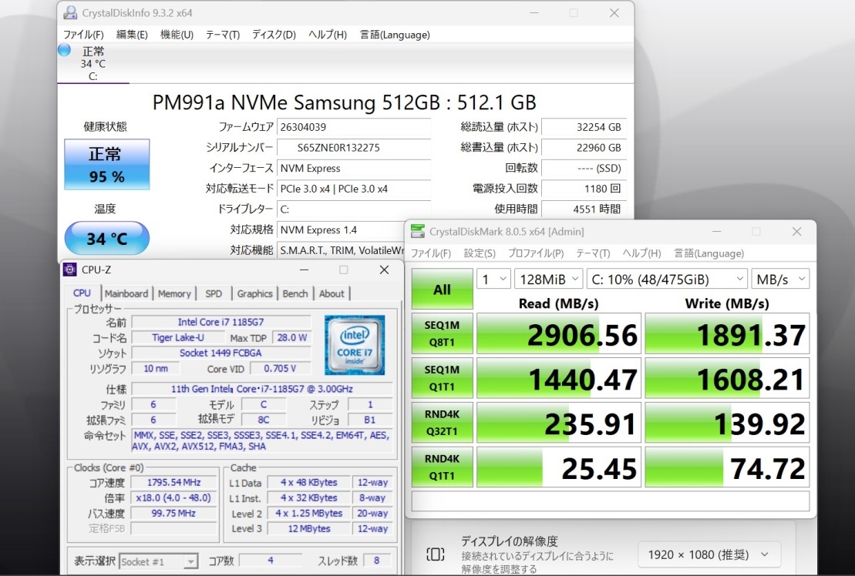Open the 128MiB test size dropdown

click(549, 280)
